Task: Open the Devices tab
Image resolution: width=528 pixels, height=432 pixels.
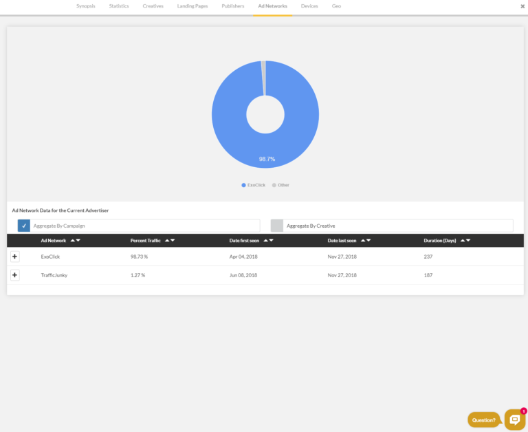Action: [x=309, y=6]
